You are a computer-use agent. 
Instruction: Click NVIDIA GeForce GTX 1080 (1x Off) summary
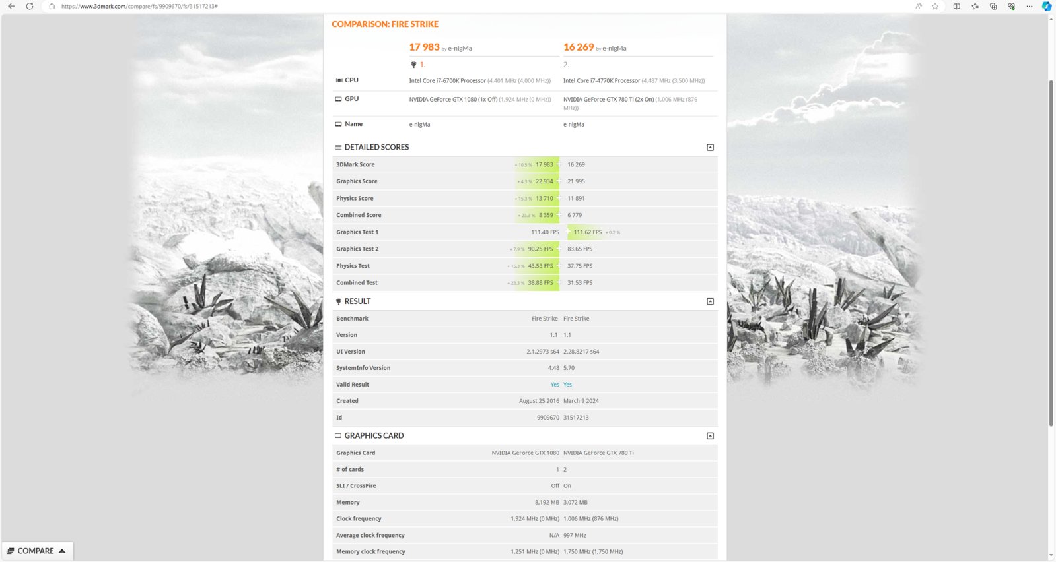pyautogui.click(x=453, y=100)
